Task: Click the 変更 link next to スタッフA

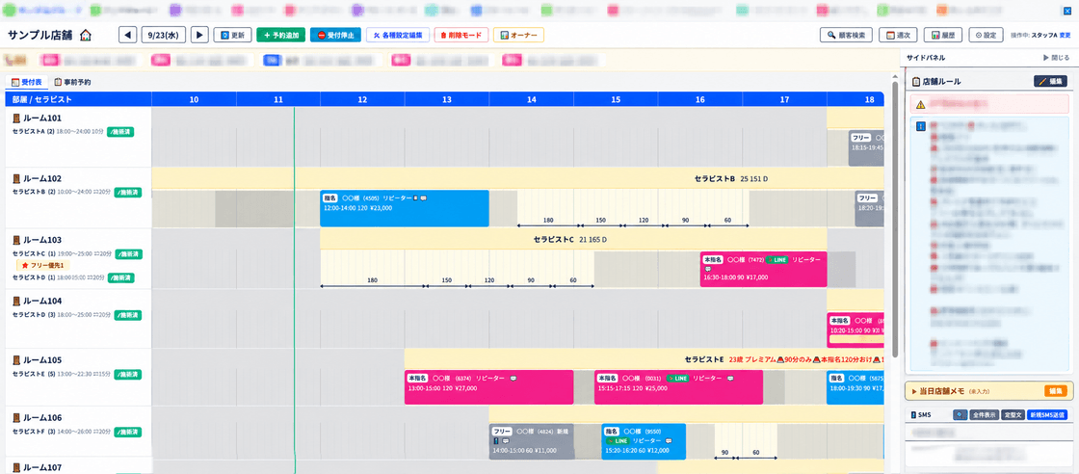Action: tap(1065, 35)
